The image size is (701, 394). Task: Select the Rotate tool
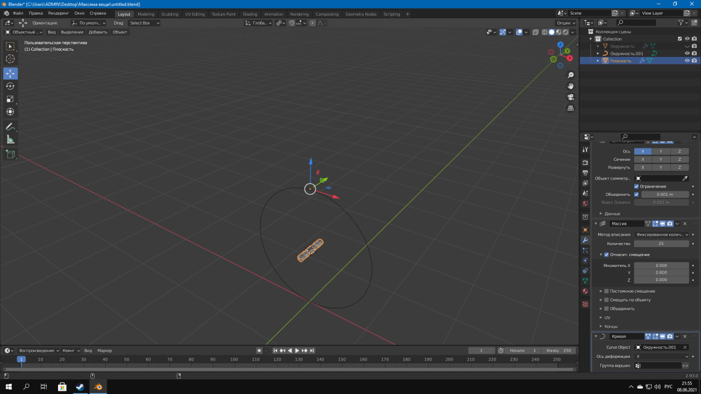(x=10, y=86)
